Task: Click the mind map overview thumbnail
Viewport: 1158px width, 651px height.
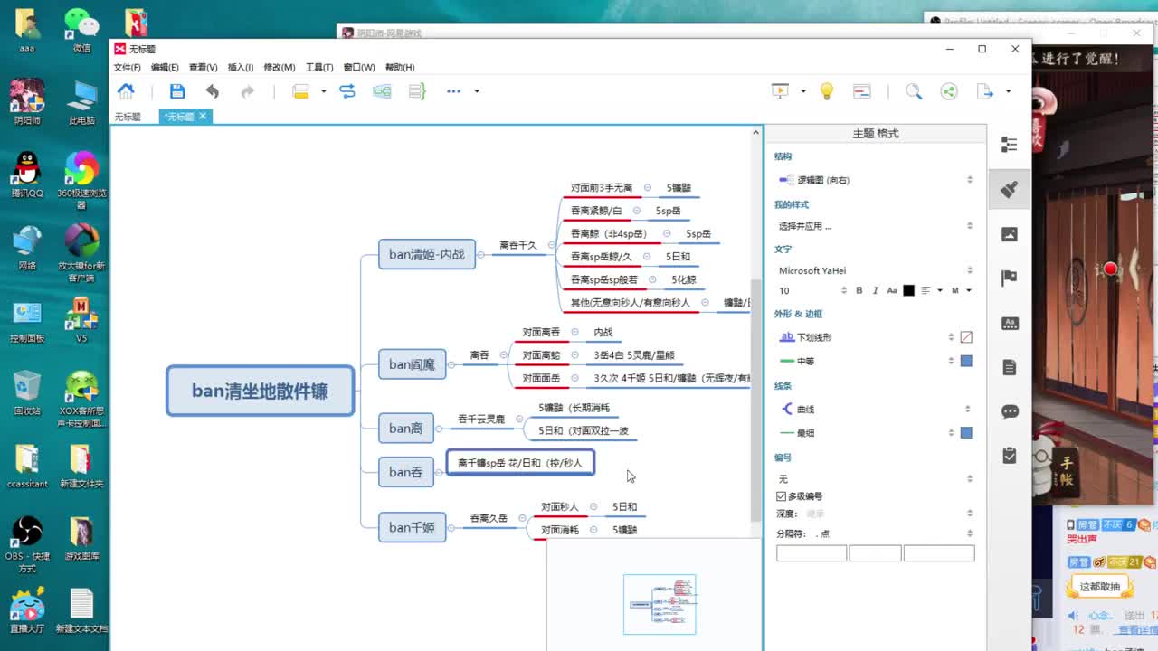Action: coord(660,604)
